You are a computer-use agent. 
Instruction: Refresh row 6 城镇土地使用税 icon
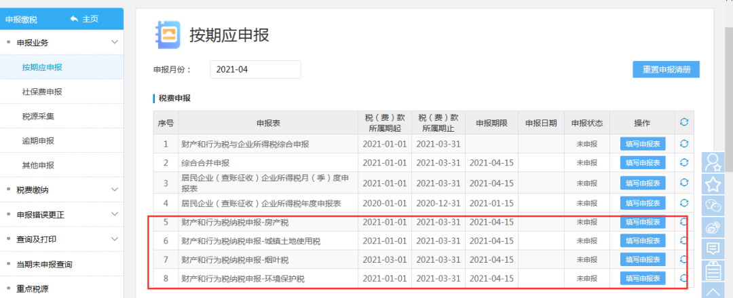(x=684, y=240)
